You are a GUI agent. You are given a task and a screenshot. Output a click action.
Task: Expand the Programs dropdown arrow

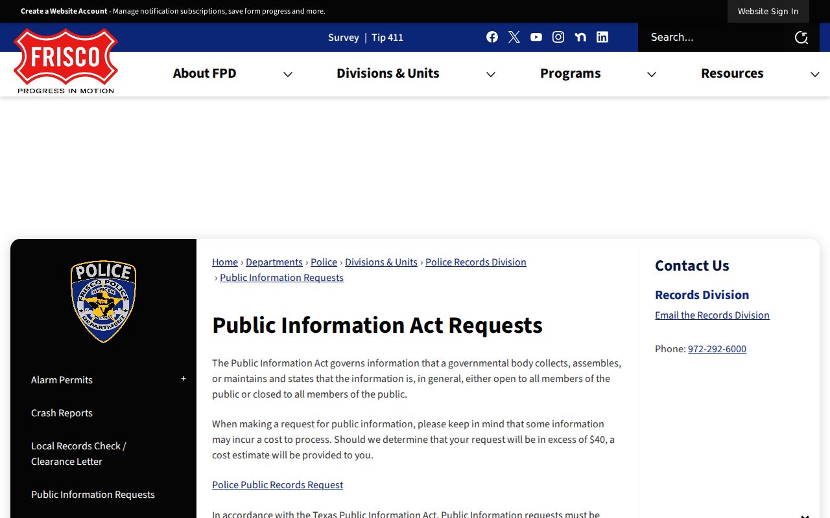pyautogui.click(x=652, y=74)
